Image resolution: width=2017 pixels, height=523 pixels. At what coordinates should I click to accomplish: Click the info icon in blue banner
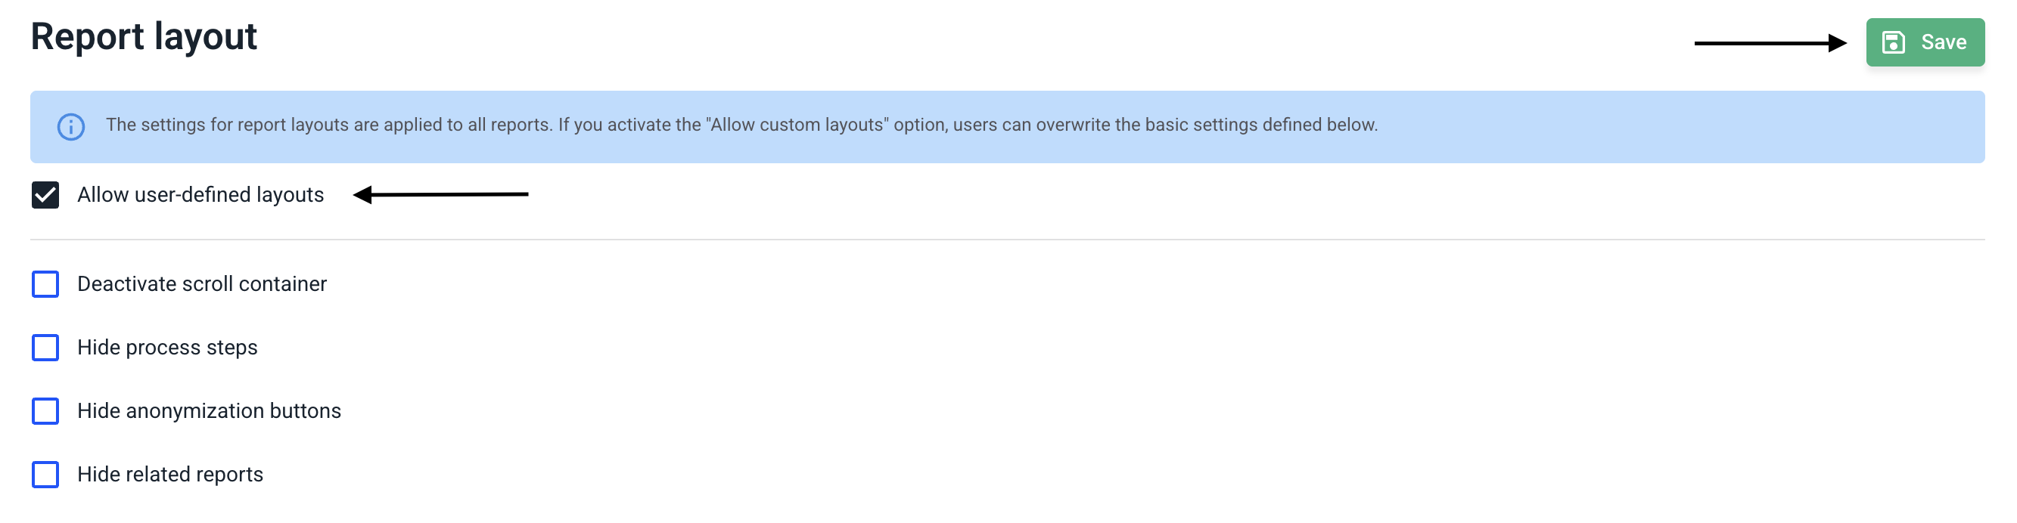[71, 127]
